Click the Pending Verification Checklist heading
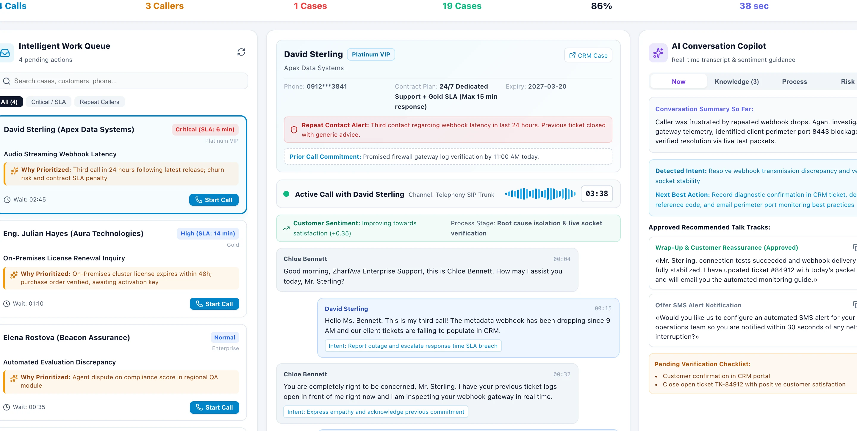The width and height of the screenshot is (857, 431). [702, 364]
